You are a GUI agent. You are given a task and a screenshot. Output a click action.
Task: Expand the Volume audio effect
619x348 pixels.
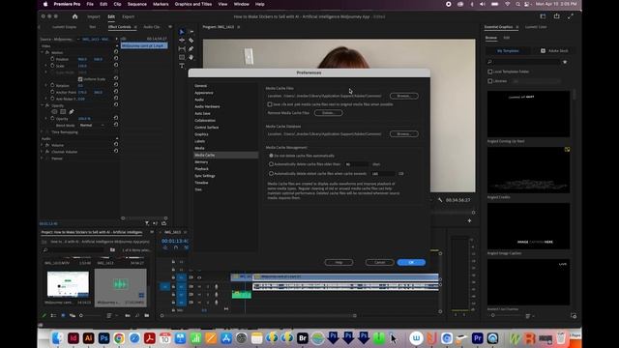[43, 145]
